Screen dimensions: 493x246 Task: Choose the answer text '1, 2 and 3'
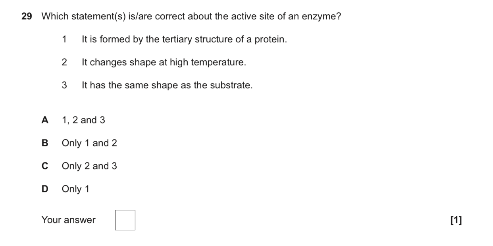pyautogui.click(x=83, y=120)
